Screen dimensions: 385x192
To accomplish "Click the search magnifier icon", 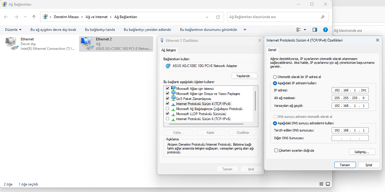I will pos(323,17).
